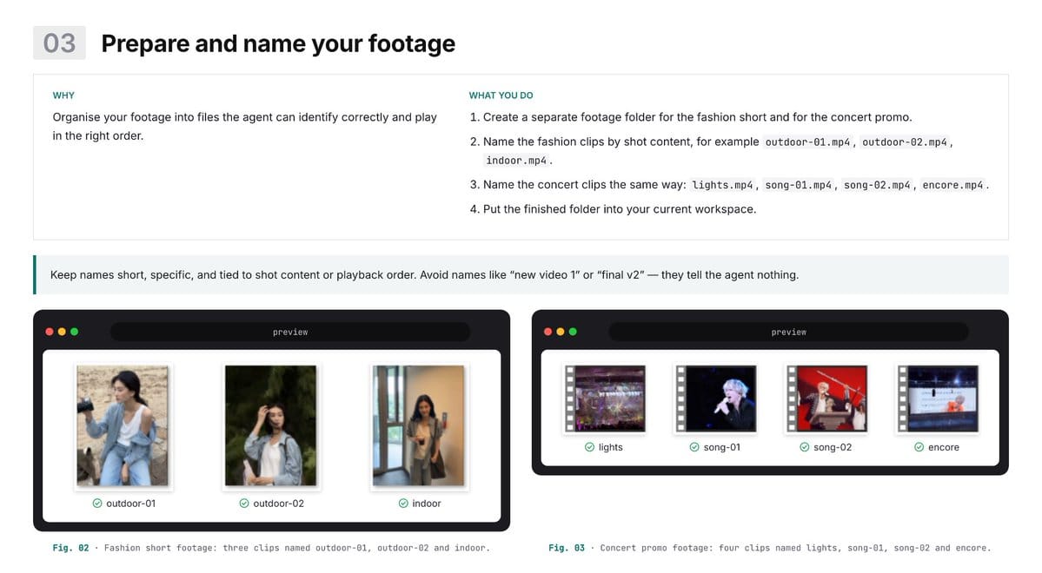Click the "song-01.mp4" code snippet

pos(798,185)
